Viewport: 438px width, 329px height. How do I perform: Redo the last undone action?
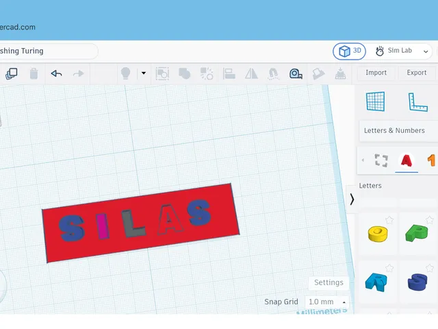(78, 73)
